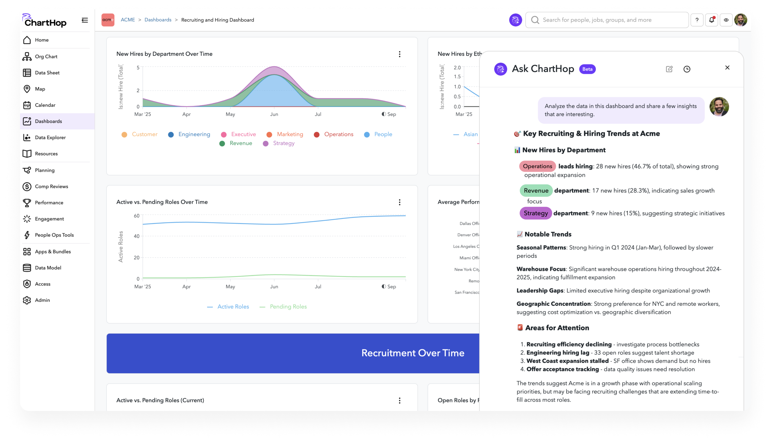Focus the search for people, jobs field
Viewport: 771px width, 442px height.
[607, 20]
